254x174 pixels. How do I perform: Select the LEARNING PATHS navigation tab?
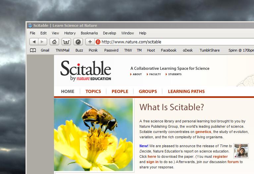click(186, 91)
